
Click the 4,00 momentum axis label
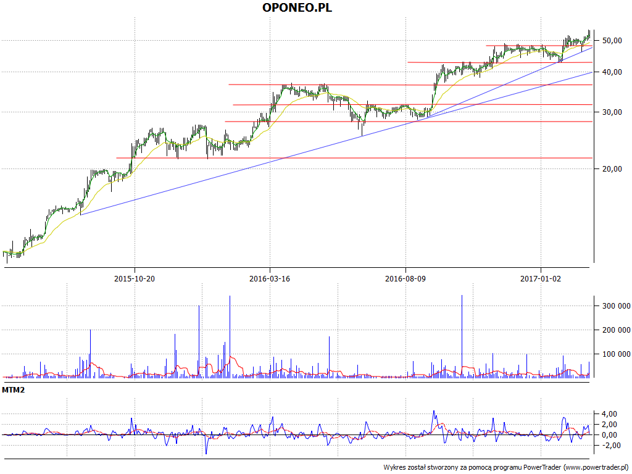pos(609,414)
